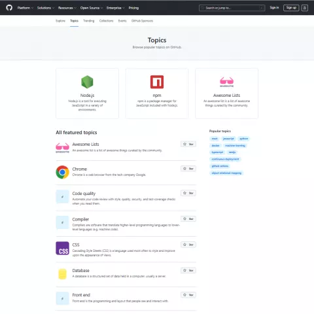Select the typescript popular topic tag

(x=217, y=152)
